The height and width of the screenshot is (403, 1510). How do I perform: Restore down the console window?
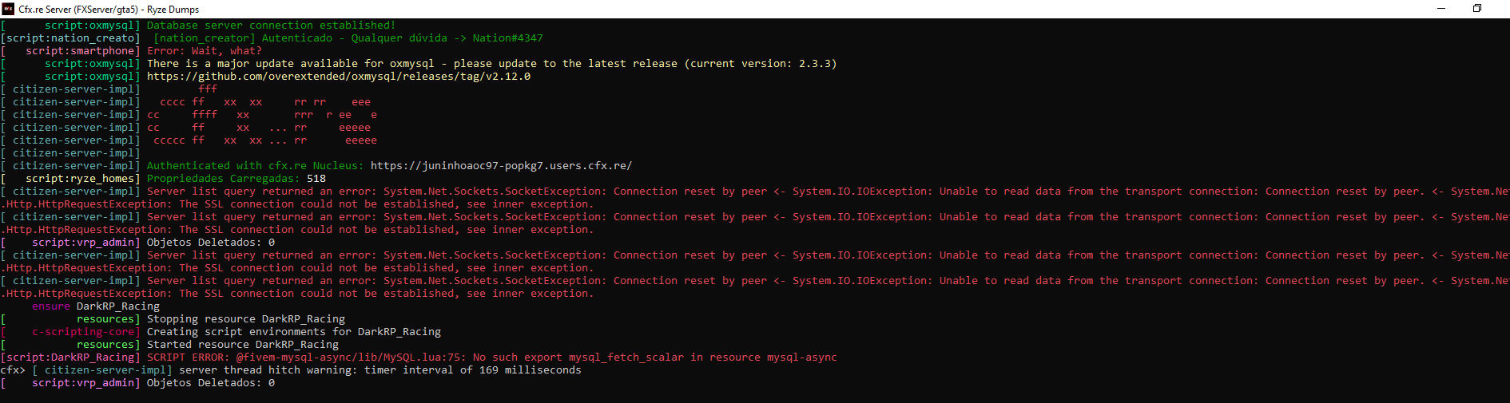pos(1477,9)
